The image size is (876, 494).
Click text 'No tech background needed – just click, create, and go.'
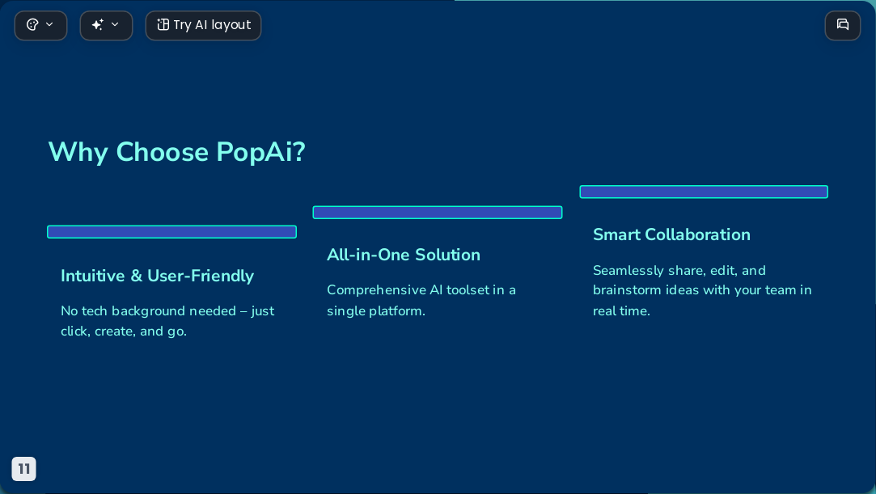(x=167, y=321)
